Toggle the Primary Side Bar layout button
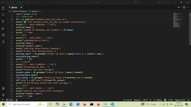The width and height of the screenshot is (191, 107). pos(162,2)
